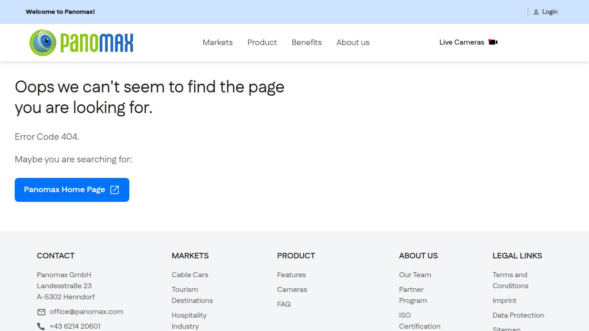Screen dimensions: 589x331
Task: Click the PRODUCT footer heading
Action: 296,256
